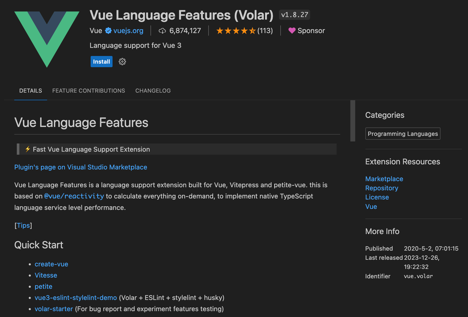468x317 pixels.
Task: Open the vue3-eslint-stylelint-demo link
Action: tap(76, 298)
